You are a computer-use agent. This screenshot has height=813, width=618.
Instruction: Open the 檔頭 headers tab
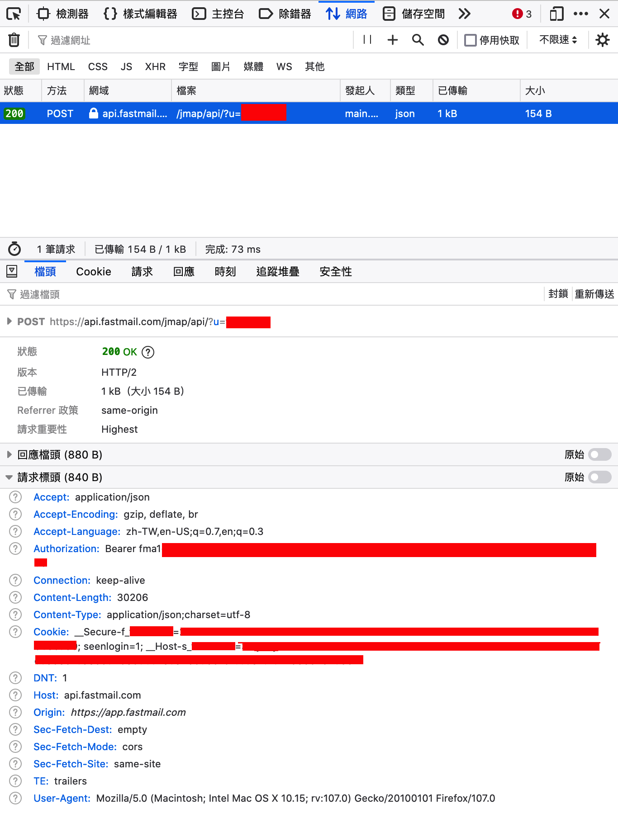click(45, 271)
